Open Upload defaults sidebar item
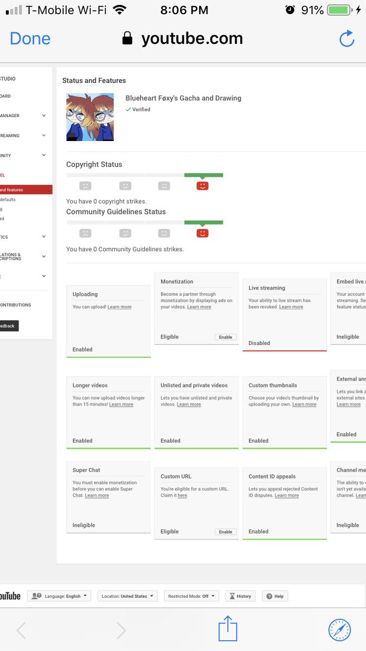The height and width of the screenshot is (651, 366). 8,200
